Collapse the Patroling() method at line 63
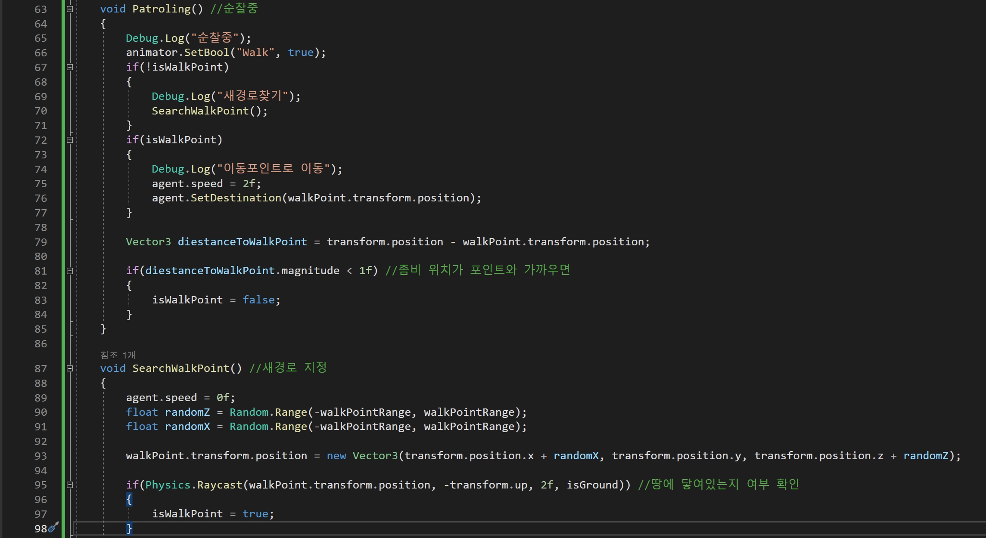The height and width of the screenshot is (538, 986). [x=70, y=9]
